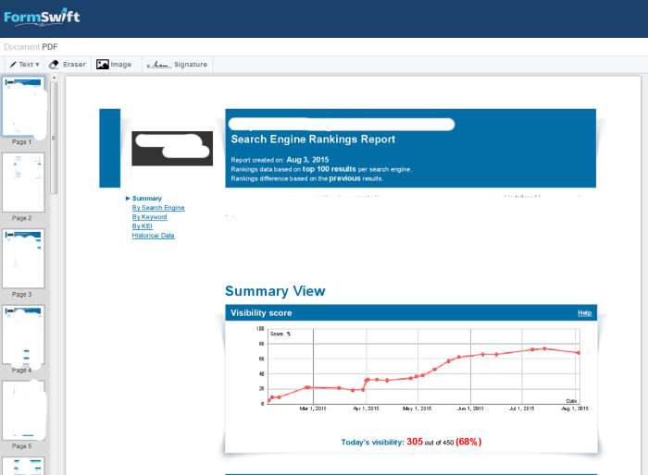This screenshot has height=475, width=648.
Task: Open the By Keyword link
Action: pos(150,217)
